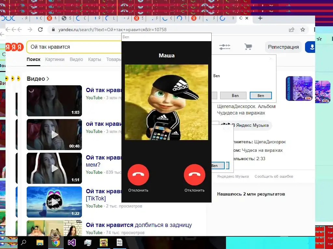Image resolution: width=333 pixels, height=249 pixels.
Task: Open the album title "ЩепаДискорок. Альбом Чудеса на виражах"
Action: point(246,110)
